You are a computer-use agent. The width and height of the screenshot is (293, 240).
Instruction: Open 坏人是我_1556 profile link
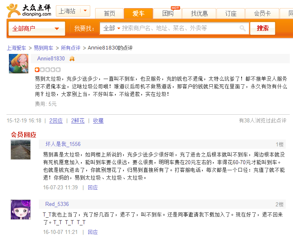coord(63,144)
